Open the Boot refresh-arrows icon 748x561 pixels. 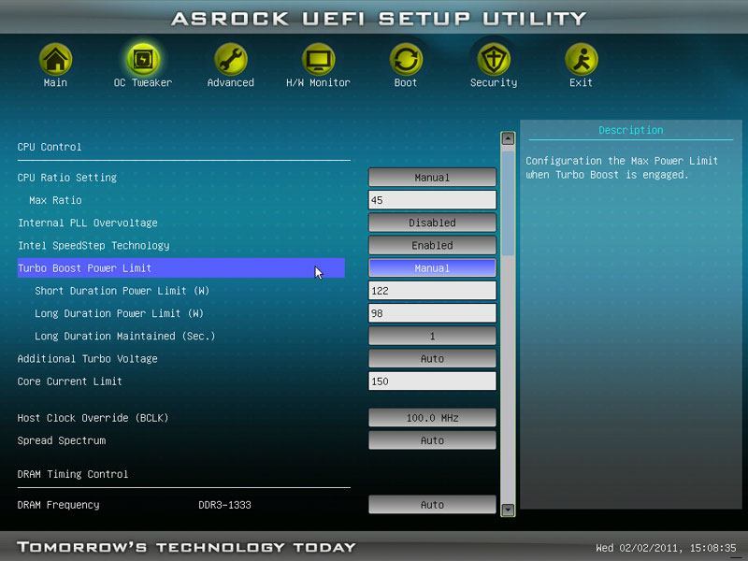point(406,59)
